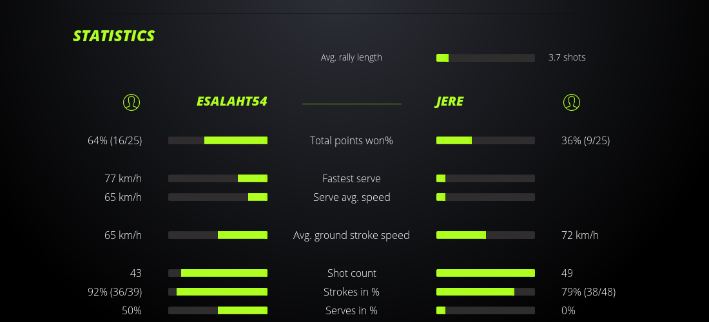
Task: Click the Serves in % label
Action: [x=351, y=310]
